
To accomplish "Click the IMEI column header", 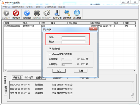I will (13, 23).
